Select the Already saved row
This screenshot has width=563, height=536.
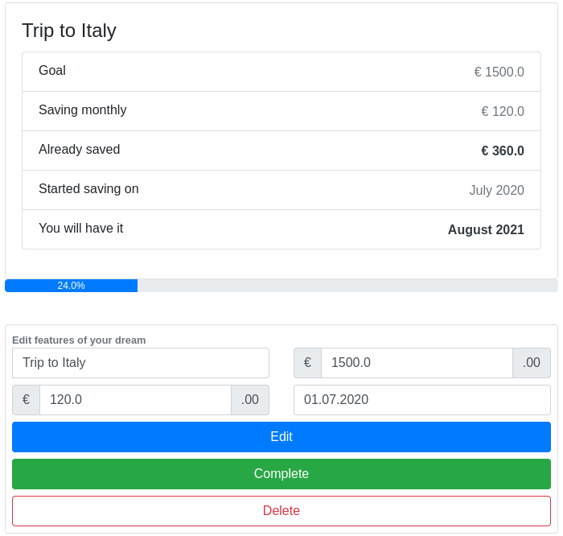point(281,150)
